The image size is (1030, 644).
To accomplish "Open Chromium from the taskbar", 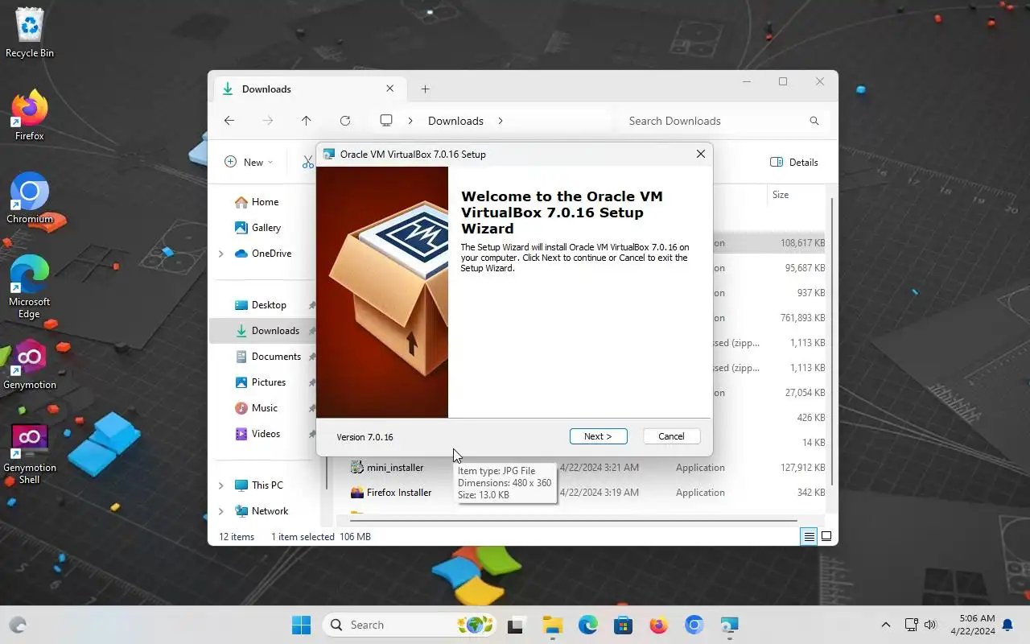I will (694, 625).
